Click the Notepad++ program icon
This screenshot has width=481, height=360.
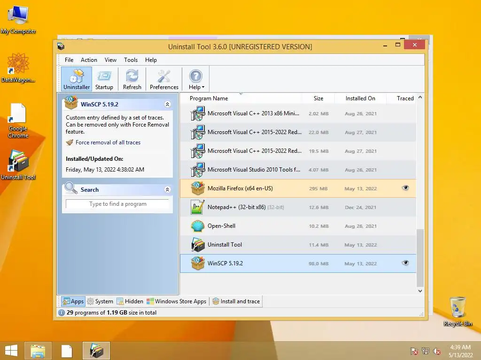(198, 207)
